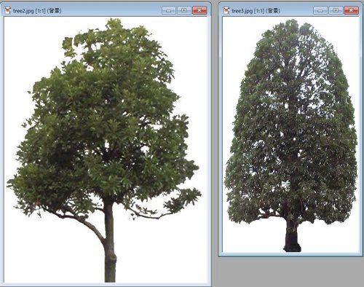Minimize the tree2.jpg window
Viewport: 364px width, 287px height.
tap(169, 10)
